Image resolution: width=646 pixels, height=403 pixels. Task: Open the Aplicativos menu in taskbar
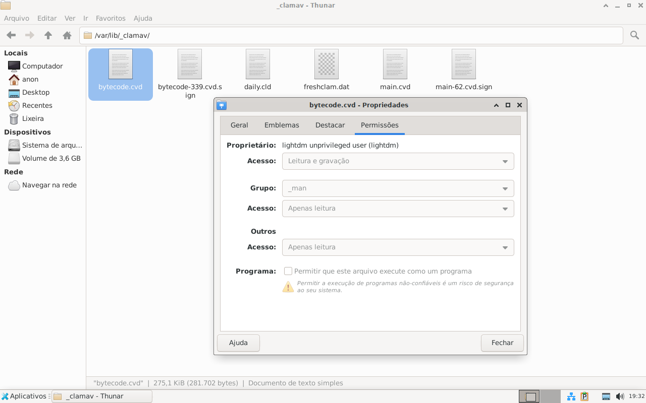24,396
